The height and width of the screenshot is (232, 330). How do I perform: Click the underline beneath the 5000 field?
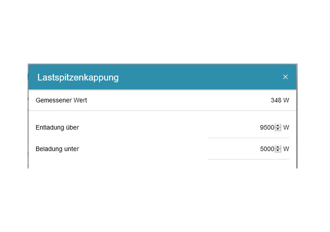[x=248, y=159]
